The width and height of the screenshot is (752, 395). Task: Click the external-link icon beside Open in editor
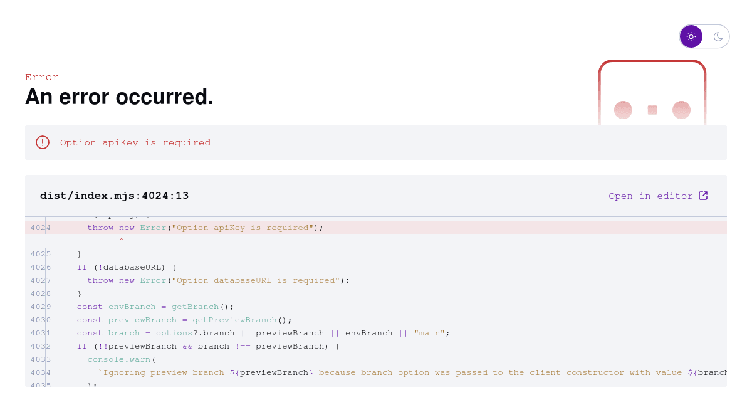[703, 196]
